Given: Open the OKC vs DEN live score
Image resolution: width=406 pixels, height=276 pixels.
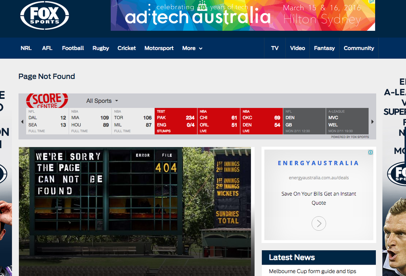Looking at the screenshot, I should (x=261, y=121).
